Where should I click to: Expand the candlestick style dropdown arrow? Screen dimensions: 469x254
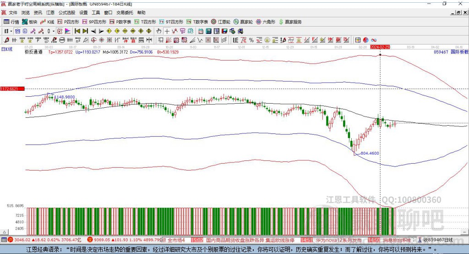54,31
